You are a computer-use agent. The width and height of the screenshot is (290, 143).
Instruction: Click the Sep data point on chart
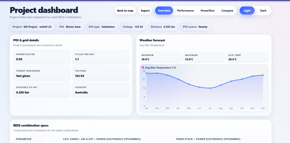231,81
